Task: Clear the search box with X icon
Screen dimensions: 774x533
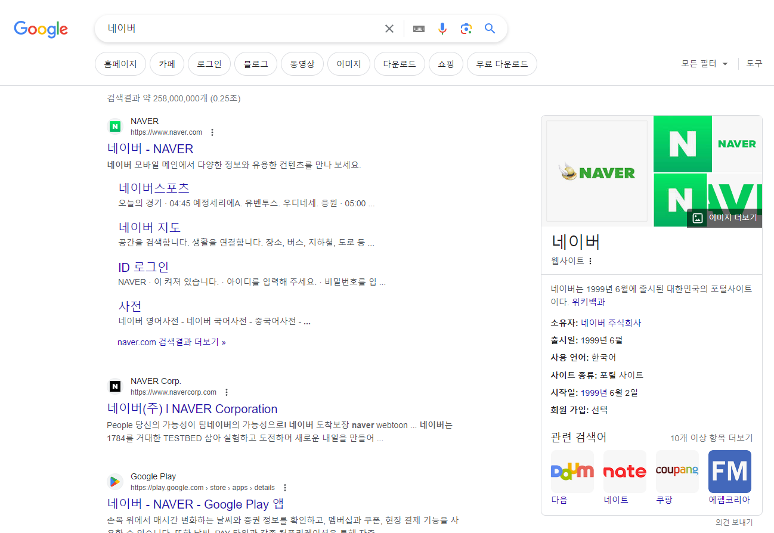Action: [x=389, y=29]
